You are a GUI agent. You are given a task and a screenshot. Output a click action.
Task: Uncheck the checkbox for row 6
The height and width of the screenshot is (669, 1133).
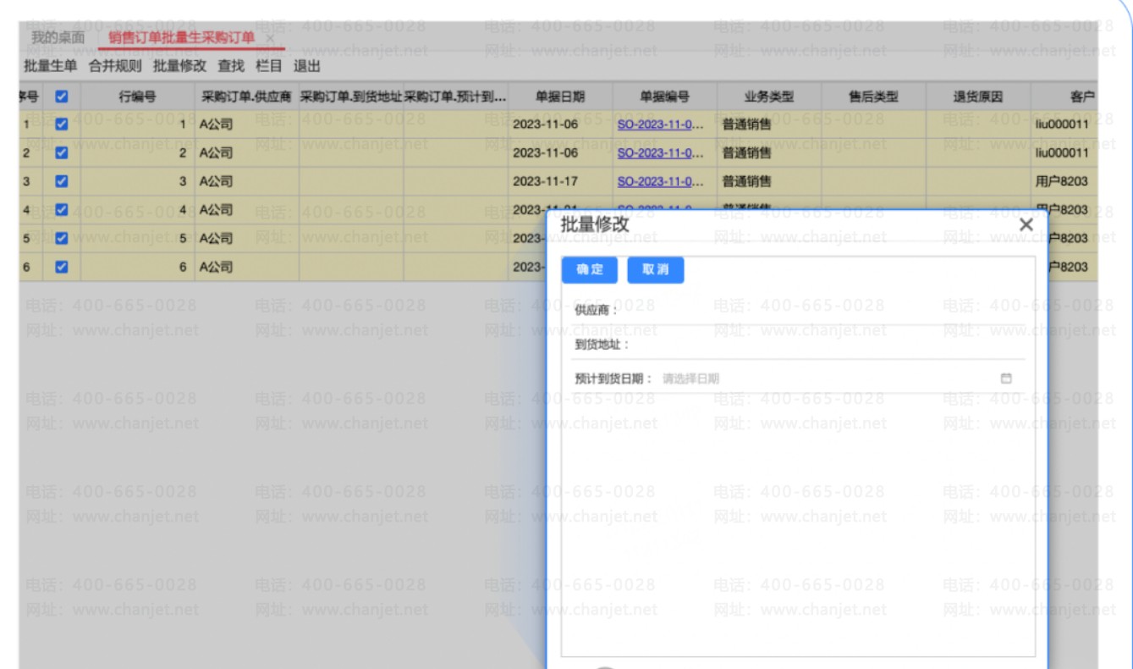(x=60, y=267)
